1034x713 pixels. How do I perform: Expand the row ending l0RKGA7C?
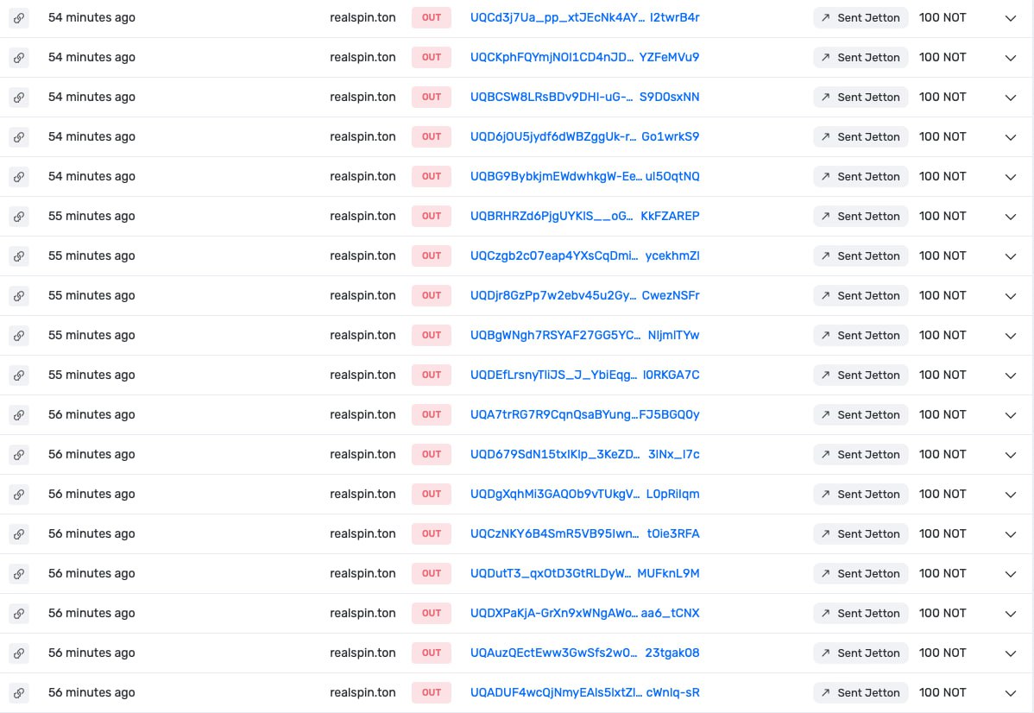(x=1010, y=375)
